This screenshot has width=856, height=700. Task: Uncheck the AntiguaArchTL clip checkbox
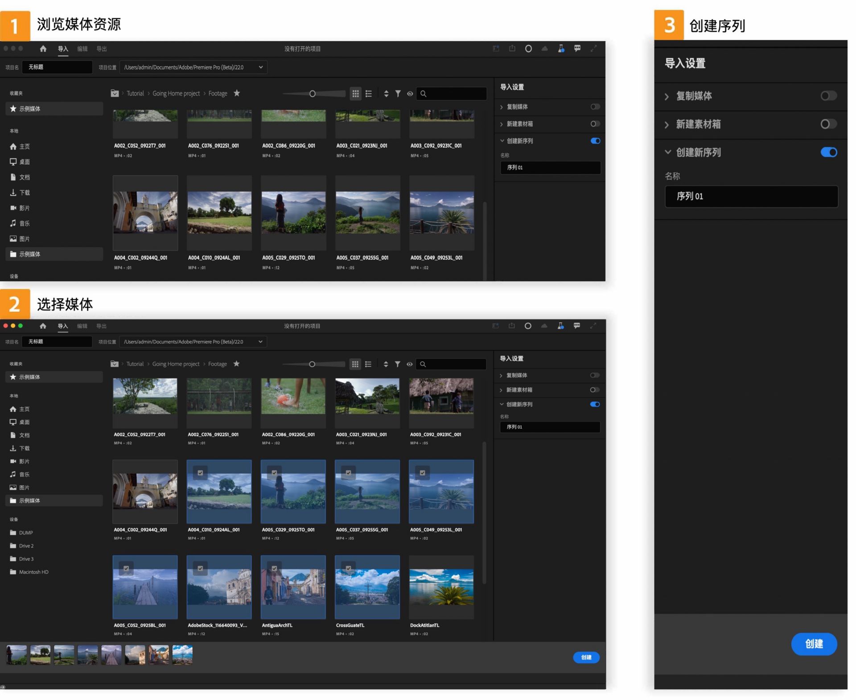coord(274,568)
